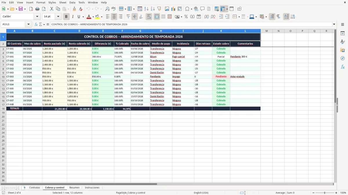Open the conditional formatting dropdown arrow
348x195 pixels.
(x=266, y=17)
